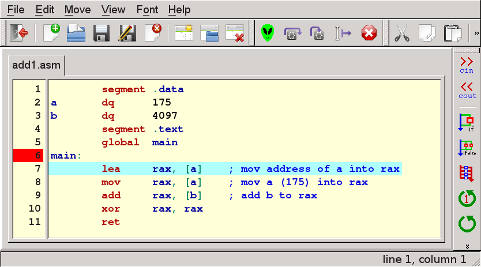
Task: Select the add1.asm tab
Action: click(x=36, y=65)
